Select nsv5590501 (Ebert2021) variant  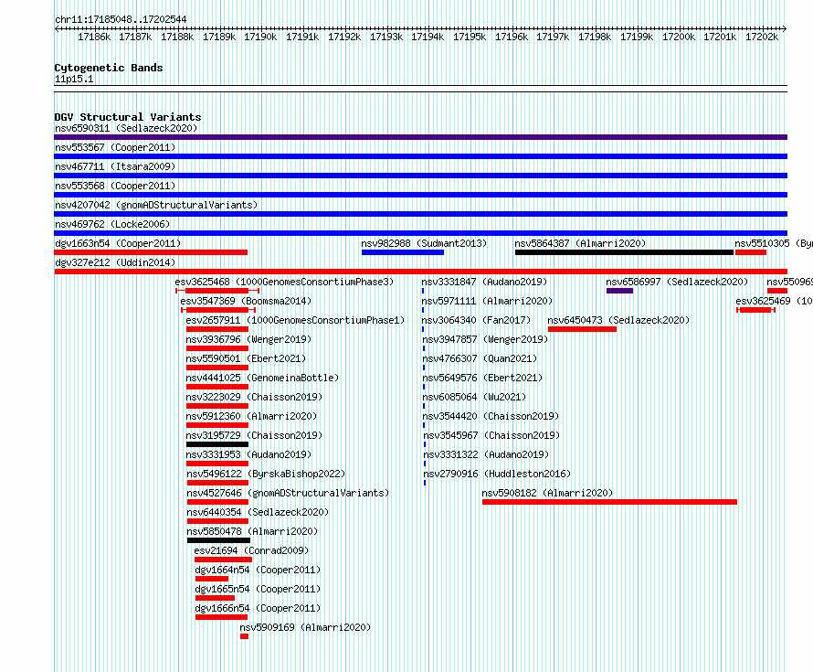[246, 358]
